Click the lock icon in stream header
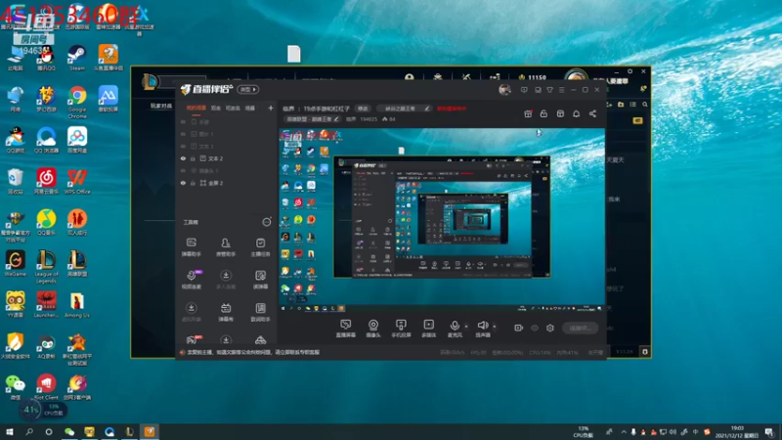Screen dimensions: 782x440 543,113
